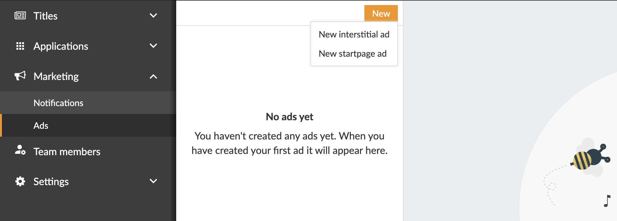
Task: Select the Ads sidebar item
Action: [x=41, y=126]
